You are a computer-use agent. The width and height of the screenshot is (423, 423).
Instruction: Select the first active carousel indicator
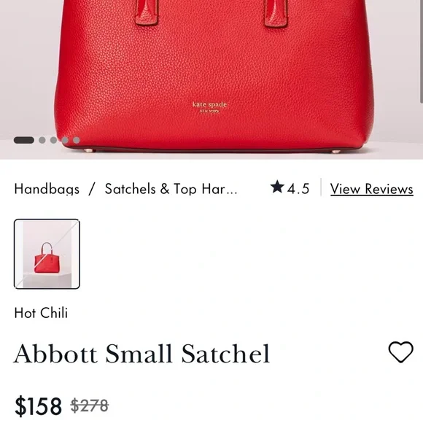coord(24,140)
